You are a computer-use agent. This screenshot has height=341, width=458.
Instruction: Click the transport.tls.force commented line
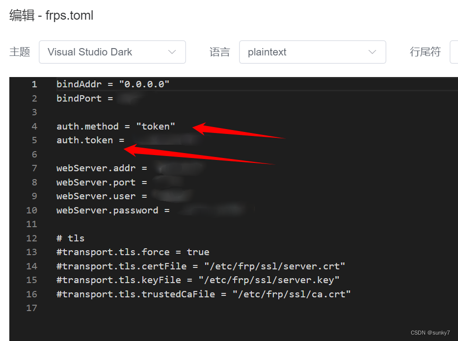pos(133,252)
